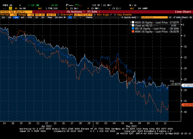Click the Close on 04/13 legend label

(143, 25)
